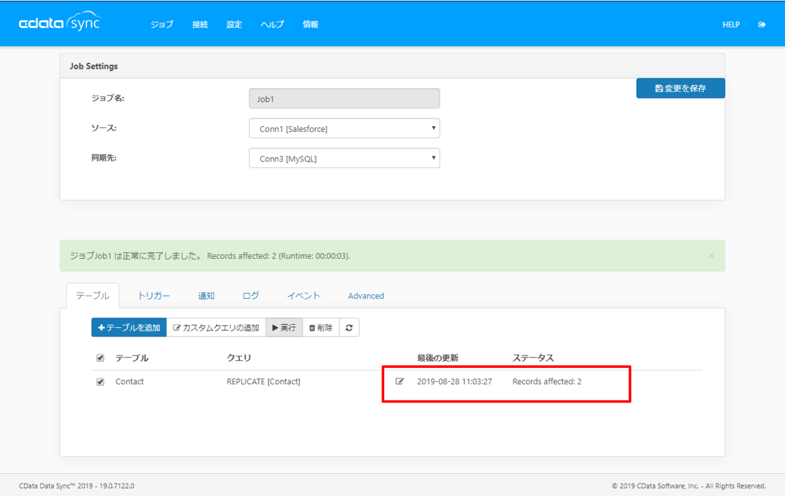Click the 実行 button
The width and height of the screenshot is (785, 496).
284,328
